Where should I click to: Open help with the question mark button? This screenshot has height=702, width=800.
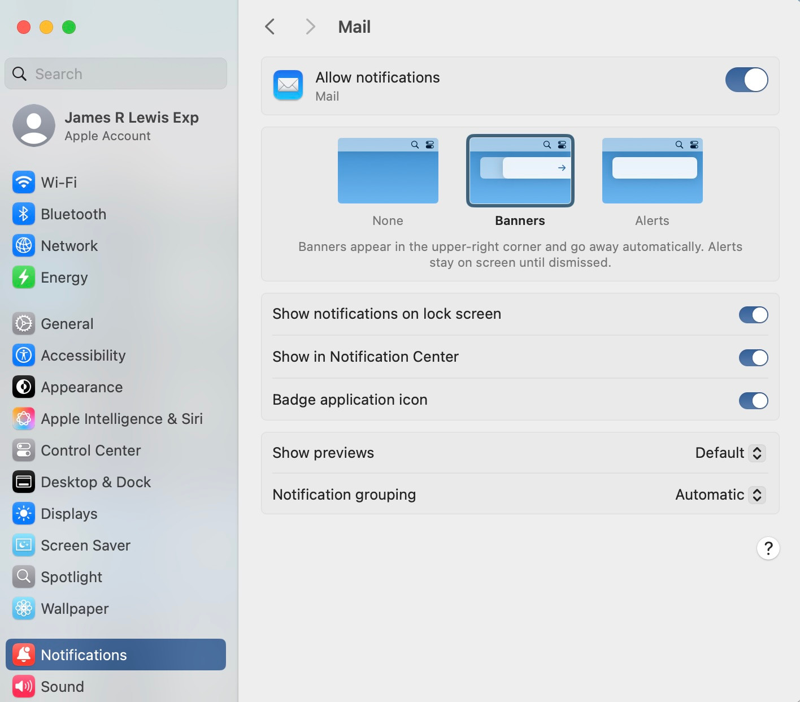[x=768, y=548]
